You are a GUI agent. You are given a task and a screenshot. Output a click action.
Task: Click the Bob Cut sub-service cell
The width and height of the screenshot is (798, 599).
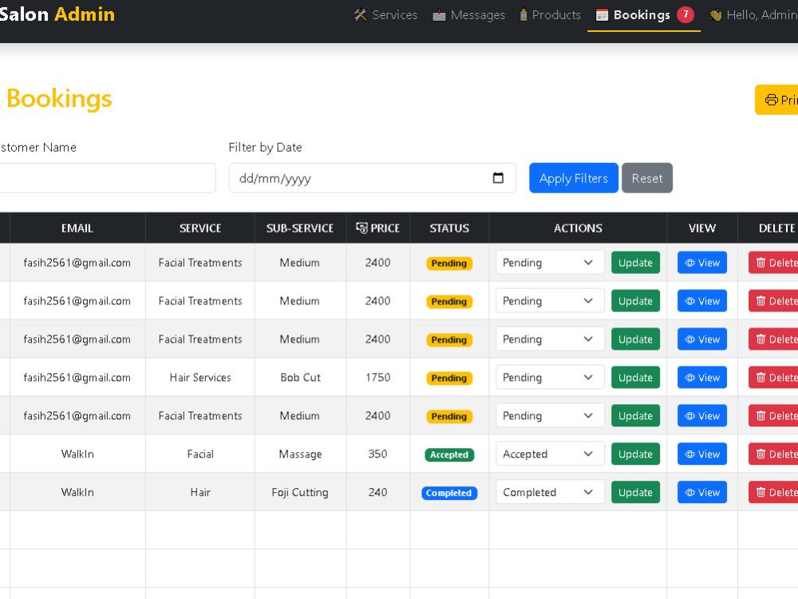point(300,378)
